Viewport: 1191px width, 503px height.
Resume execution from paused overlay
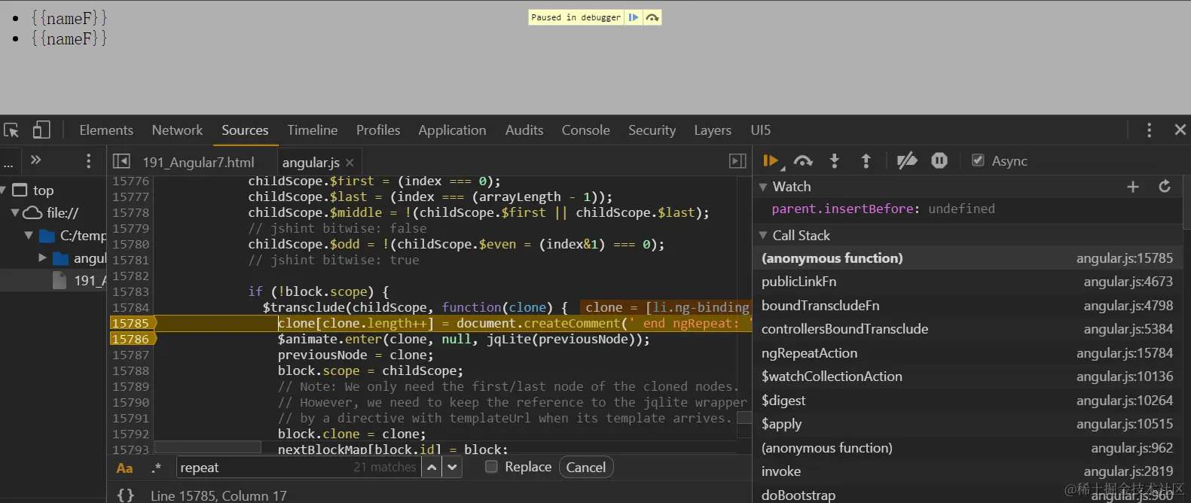[x=634, y=17]
